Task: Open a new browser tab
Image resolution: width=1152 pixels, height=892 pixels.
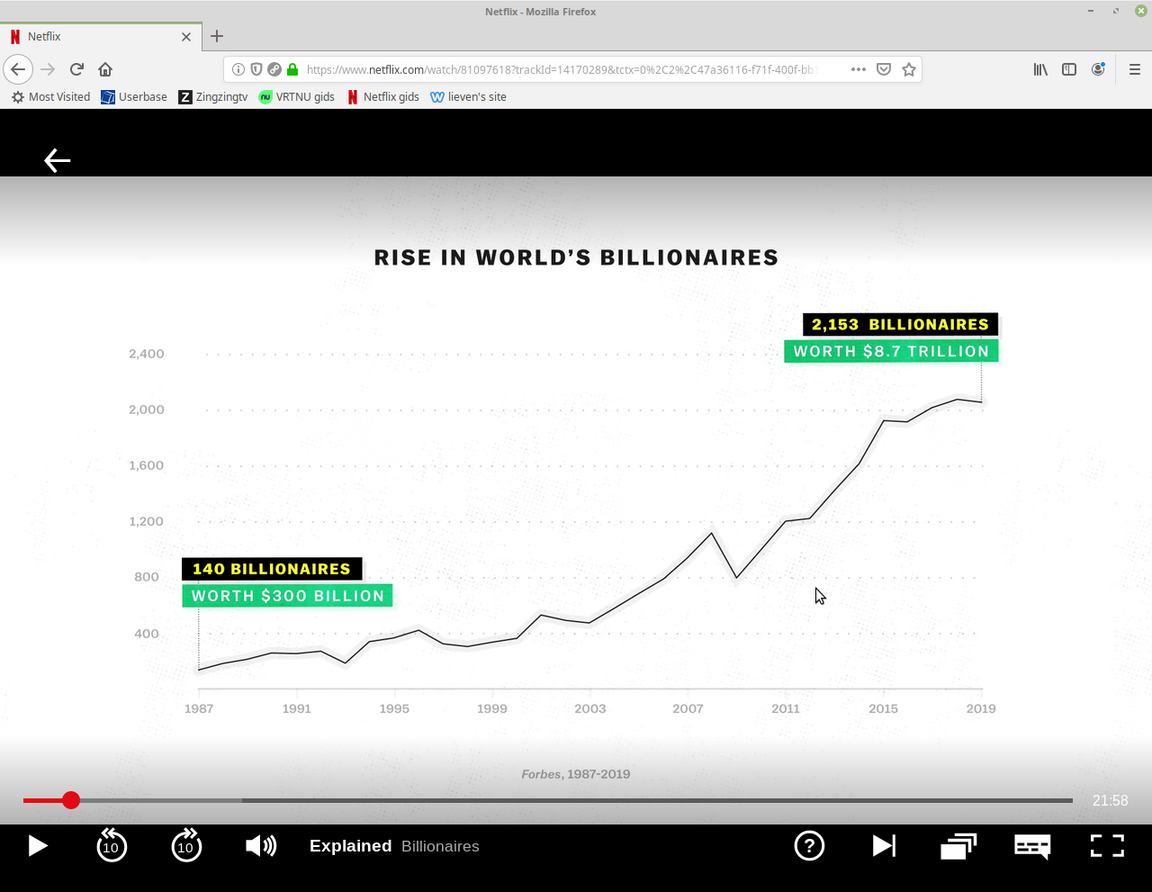Action: pos(217,37)
